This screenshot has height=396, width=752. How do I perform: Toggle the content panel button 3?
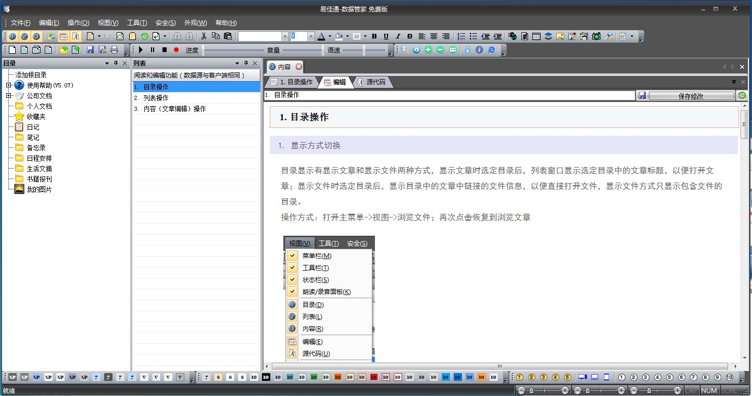click(36, 36)
